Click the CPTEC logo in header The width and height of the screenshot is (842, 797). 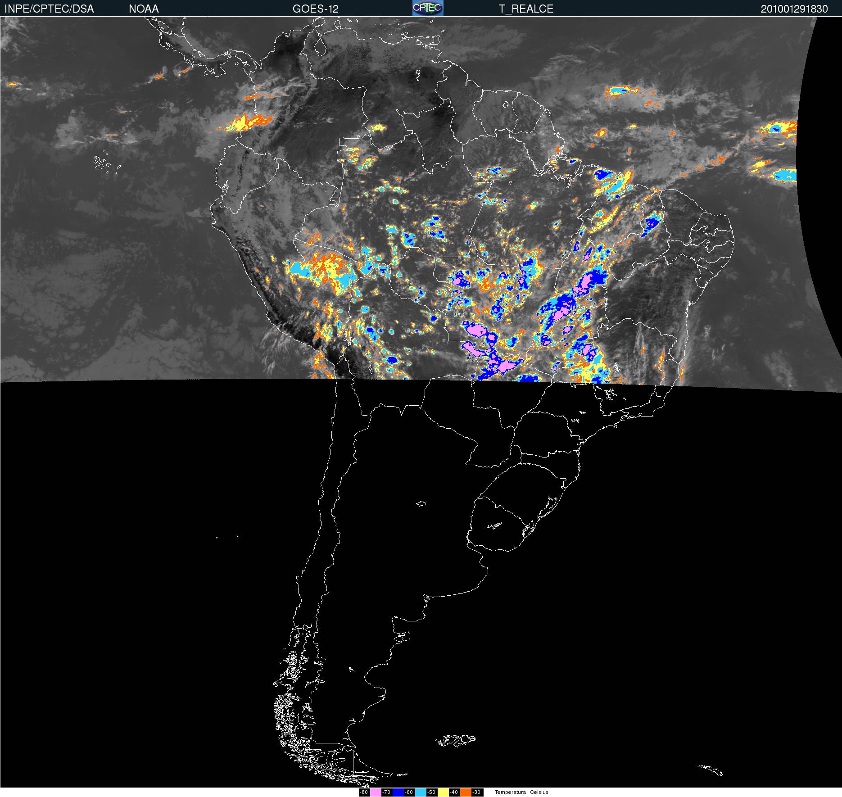click(x=428, y=8)
